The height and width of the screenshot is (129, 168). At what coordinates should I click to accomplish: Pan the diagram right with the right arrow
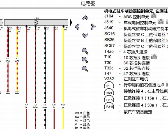coord(93,27)
